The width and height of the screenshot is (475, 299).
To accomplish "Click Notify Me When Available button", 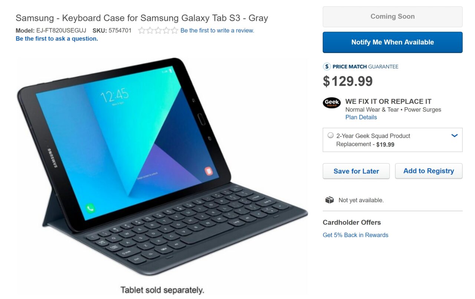I will [x=392, y=42].
